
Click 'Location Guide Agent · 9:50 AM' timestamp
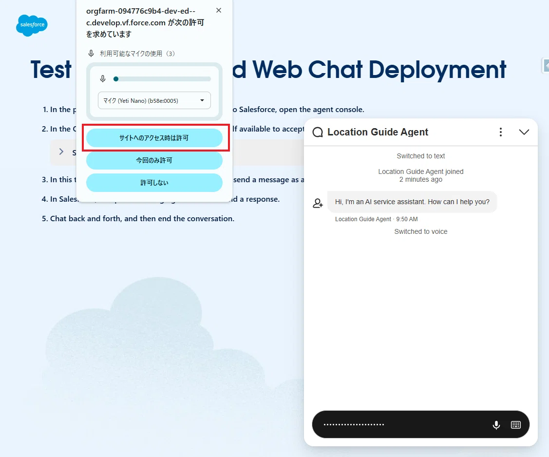377,219
